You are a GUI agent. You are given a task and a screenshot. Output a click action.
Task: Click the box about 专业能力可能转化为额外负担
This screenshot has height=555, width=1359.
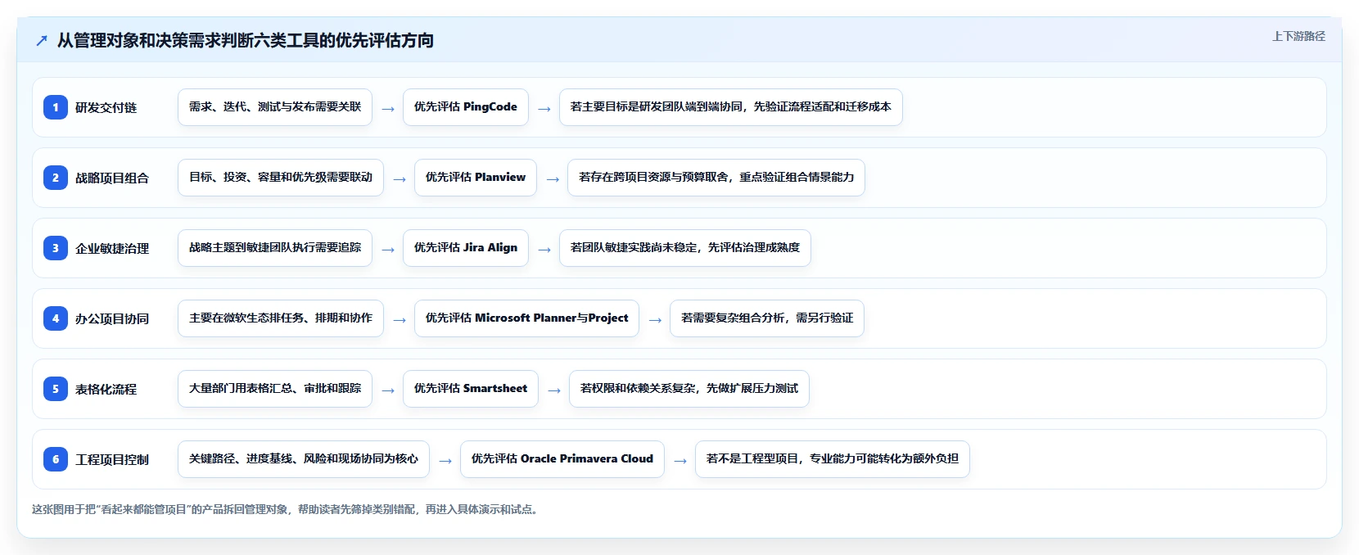coord(833,459)
